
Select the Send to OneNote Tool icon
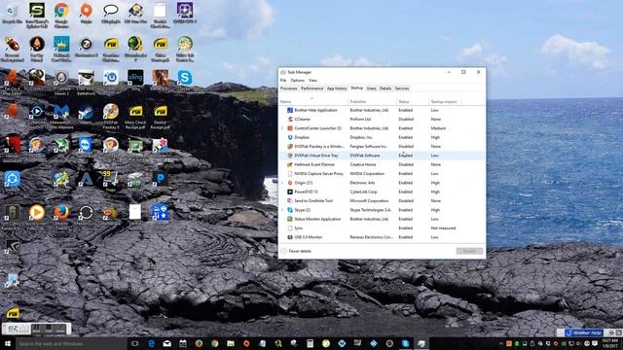tap(290, 201)
